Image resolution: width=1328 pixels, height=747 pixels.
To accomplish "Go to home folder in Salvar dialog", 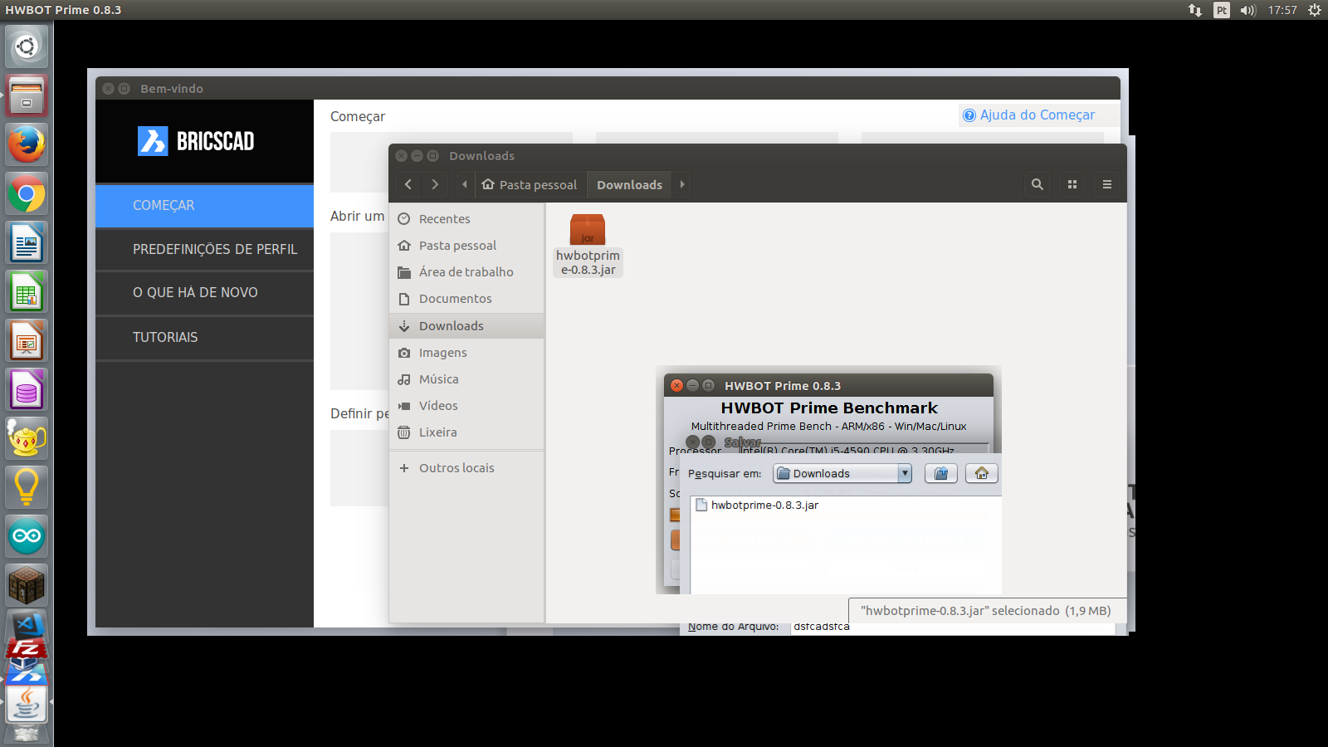I will click(x=982, y=473).
